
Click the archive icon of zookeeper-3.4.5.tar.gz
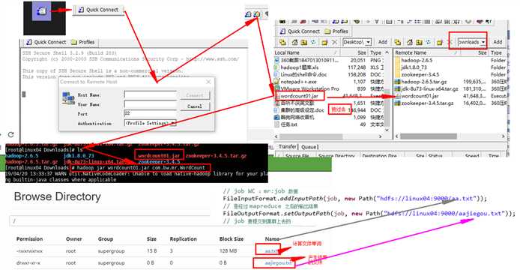tap(397, 103)
